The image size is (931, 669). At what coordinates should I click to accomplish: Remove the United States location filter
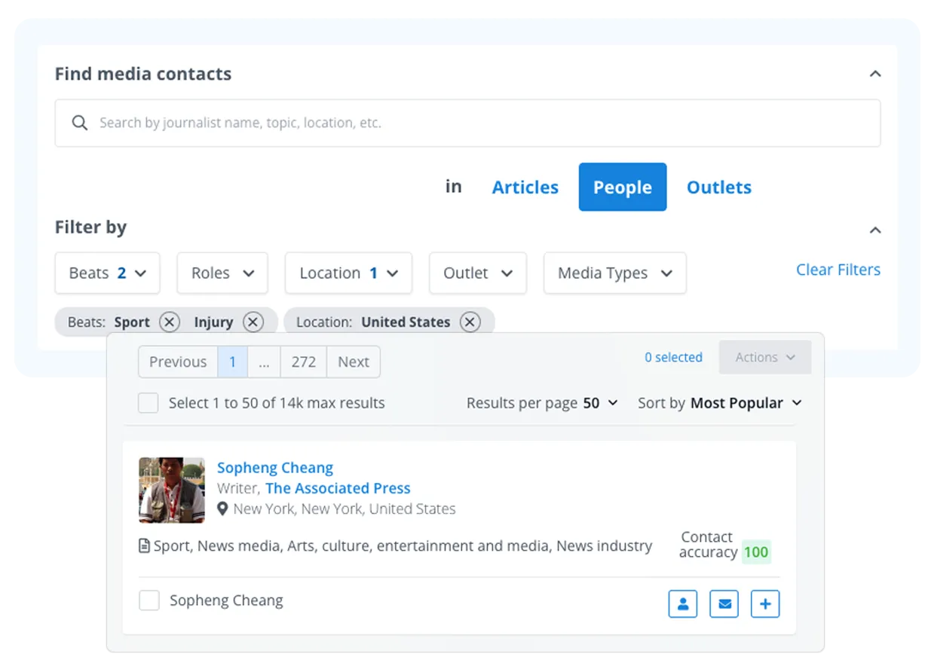tap(470, 322)
